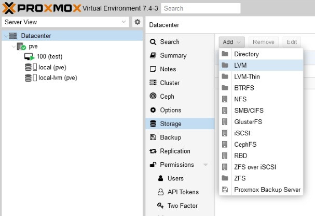This screenshot has width=315, height=216.
Task: Click the API Tokens user outline icon
Action: pos(160,192)
